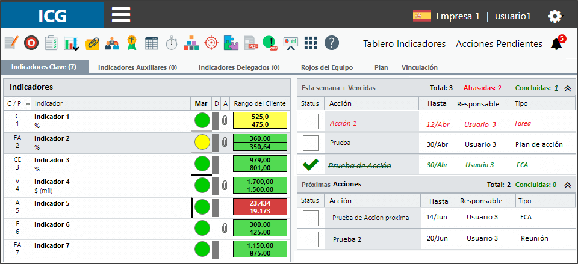Open the notifications bell icon
Image resolution: width=578 pixels, height=264 pixels.
click(556, 44)
